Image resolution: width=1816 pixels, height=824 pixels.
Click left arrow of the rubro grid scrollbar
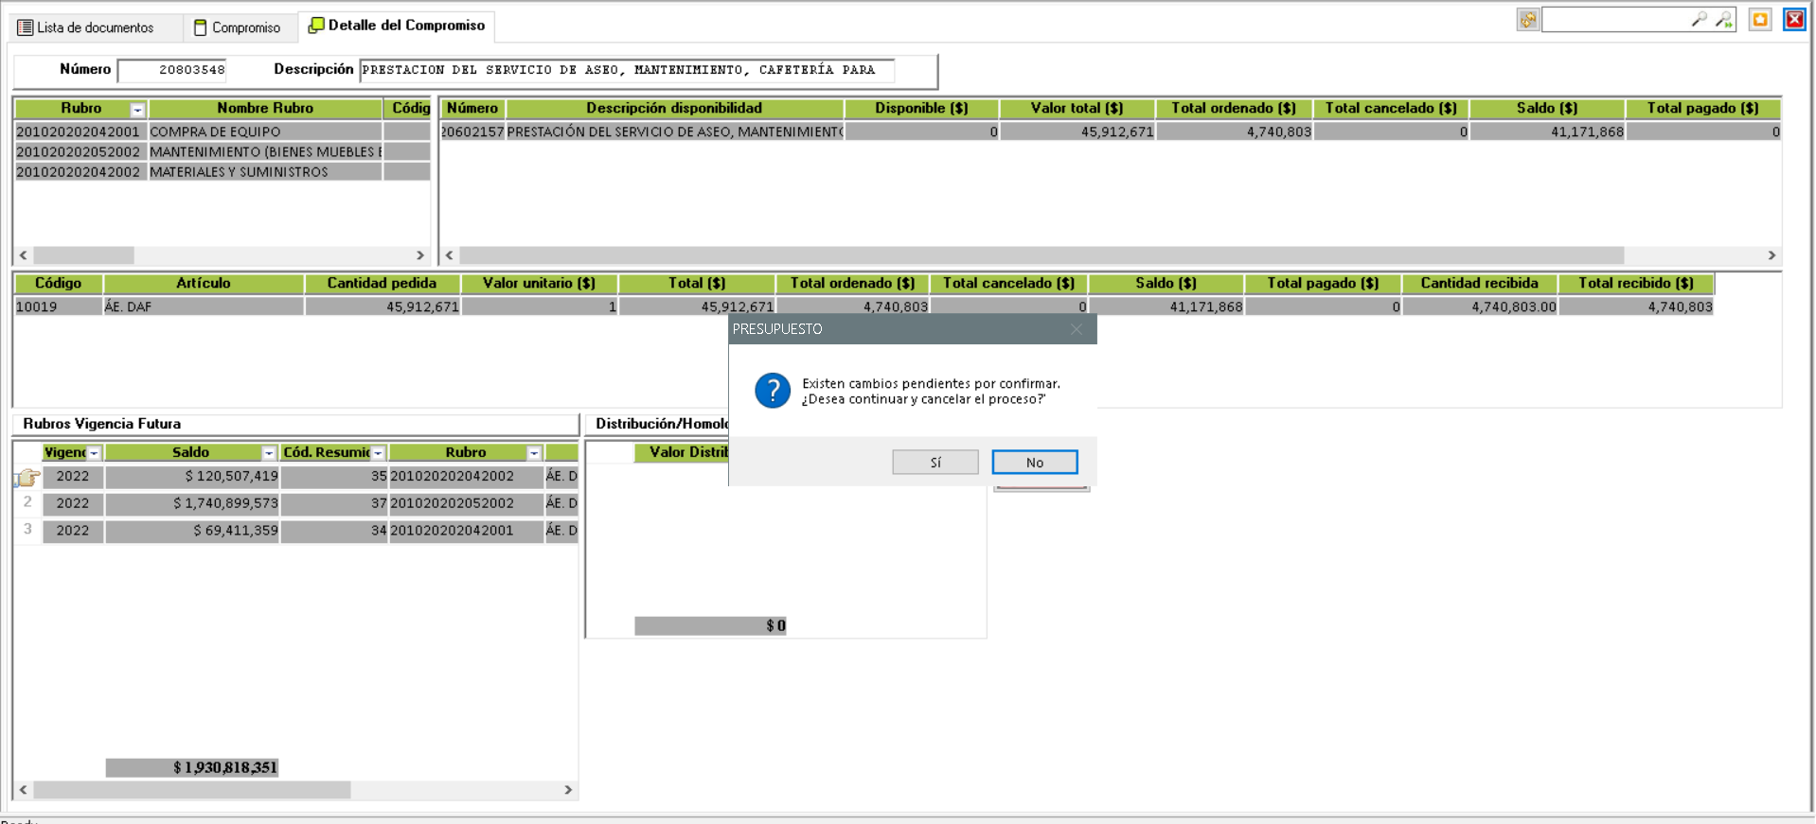point(24,255)
